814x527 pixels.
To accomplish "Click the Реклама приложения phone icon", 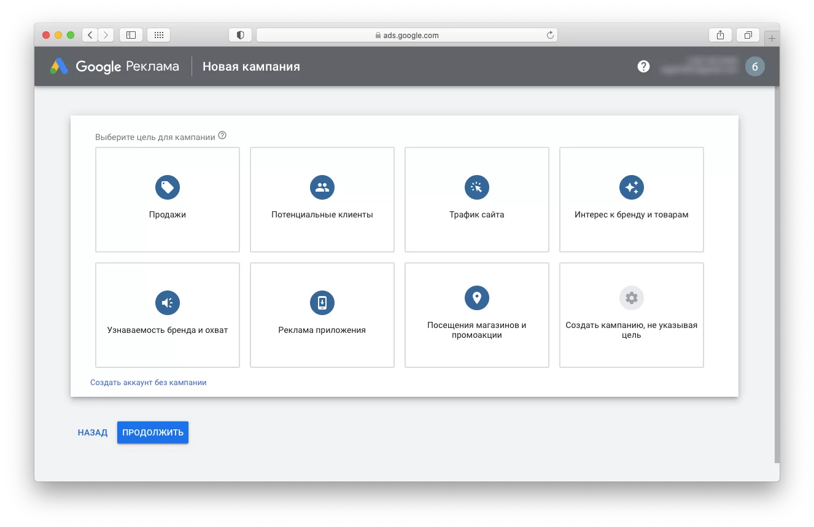I will [322, 302].
